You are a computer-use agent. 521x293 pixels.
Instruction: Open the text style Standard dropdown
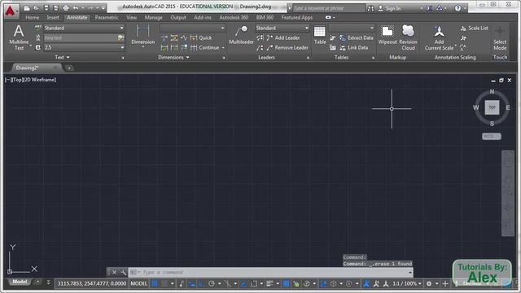[84, 28]
